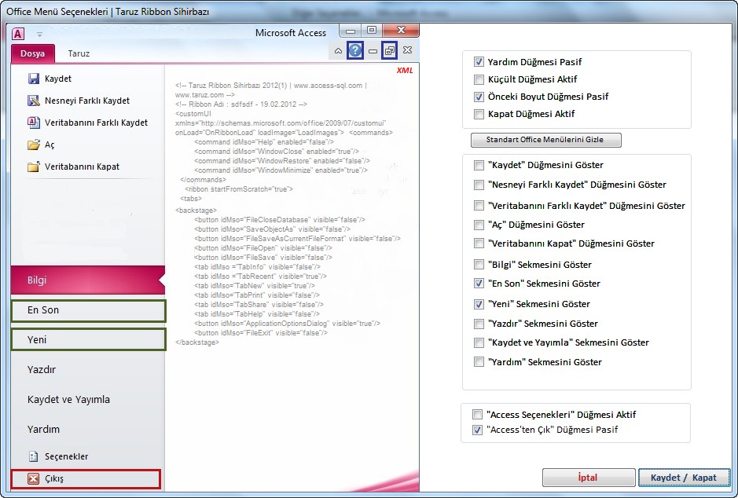Click the Access logo icon in title bar
The height and width of the screenshot is (498, 738).
coord(18,33)
